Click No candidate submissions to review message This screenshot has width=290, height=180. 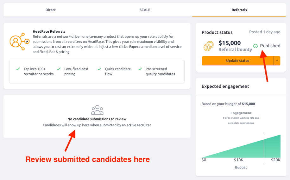[97, 119]
